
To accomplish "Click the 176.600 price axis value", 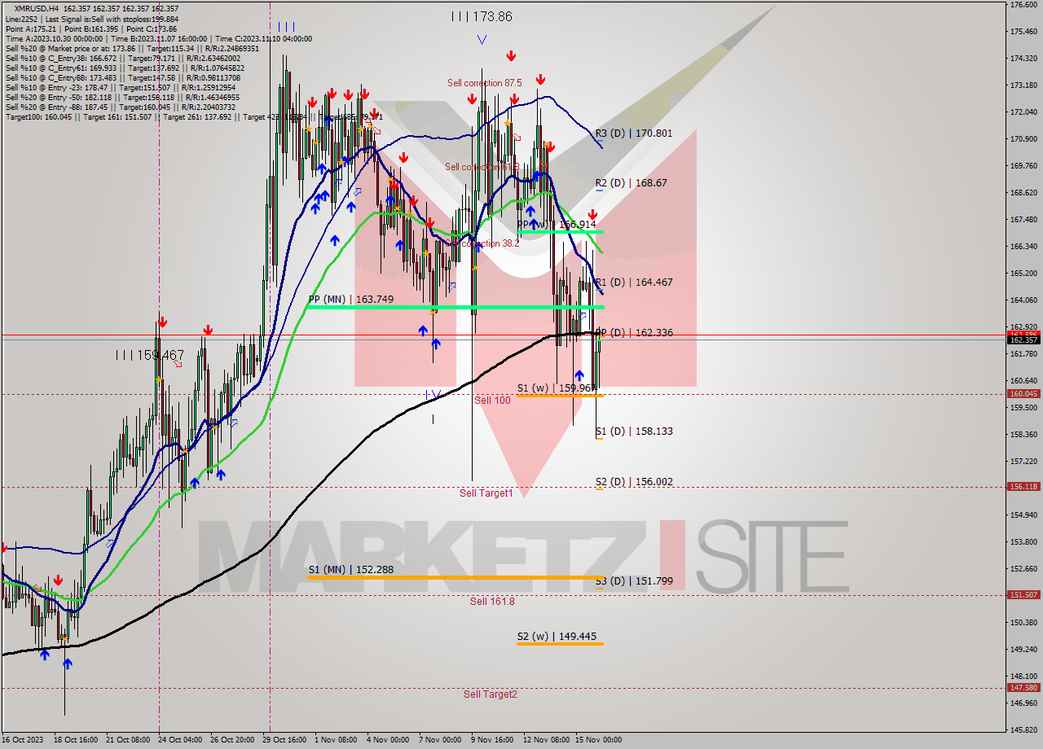I will 1023,5.
